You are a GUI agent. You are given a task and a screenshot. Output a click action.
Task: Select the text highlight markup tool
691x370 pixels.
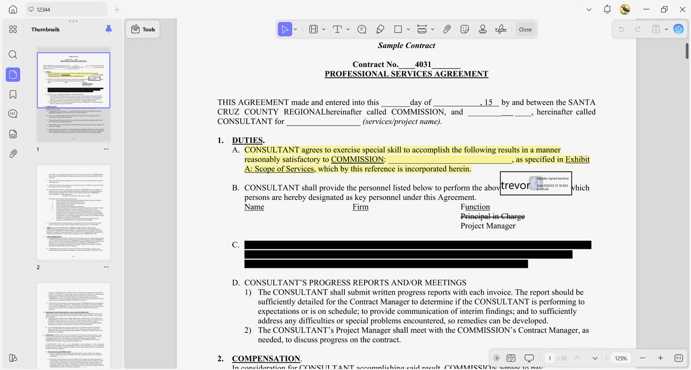[x=313, y=29]
